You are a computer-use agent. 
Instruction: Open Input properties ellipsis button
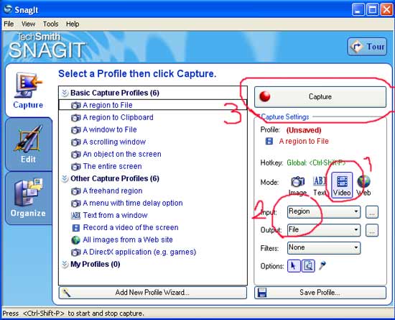click(x=372, y=212)
